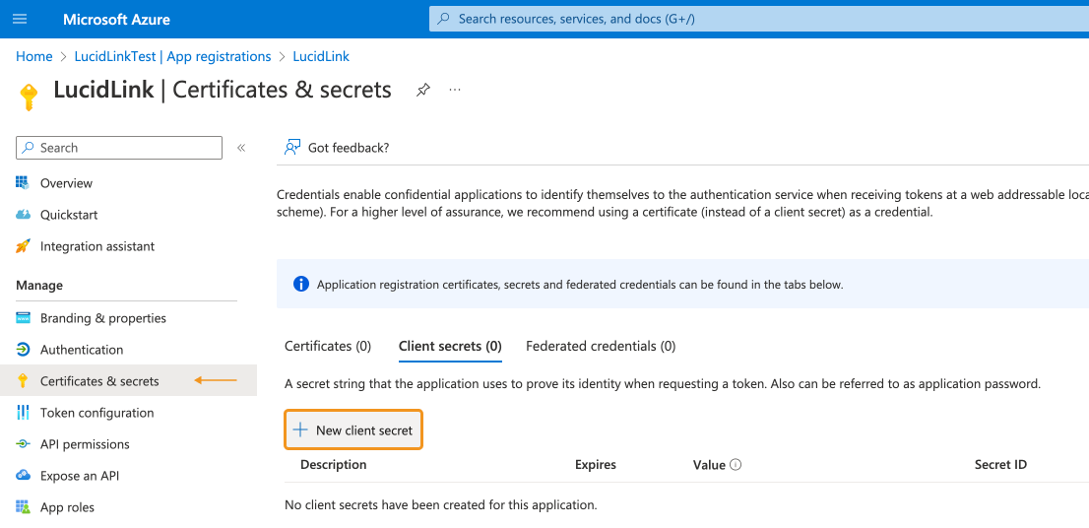Click the feedback person icon
1089x528 pixels.
click(x=292, y=148)
